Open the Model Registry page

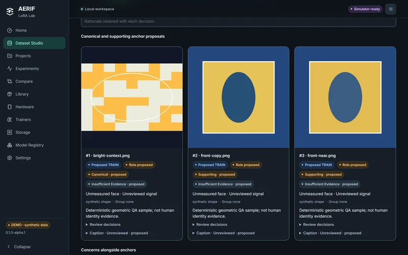pyautogui.click(x=34, y=145)
